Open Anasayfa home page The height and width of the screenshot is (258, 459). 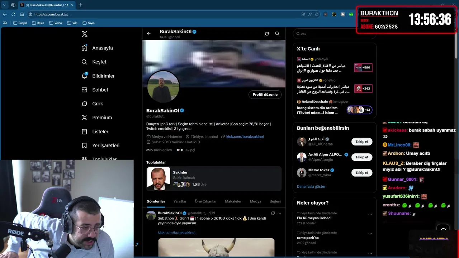click(97, 48)
